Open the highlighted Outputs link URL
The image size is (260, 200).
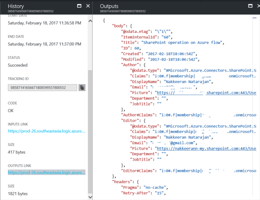click(x=46, y=172)
